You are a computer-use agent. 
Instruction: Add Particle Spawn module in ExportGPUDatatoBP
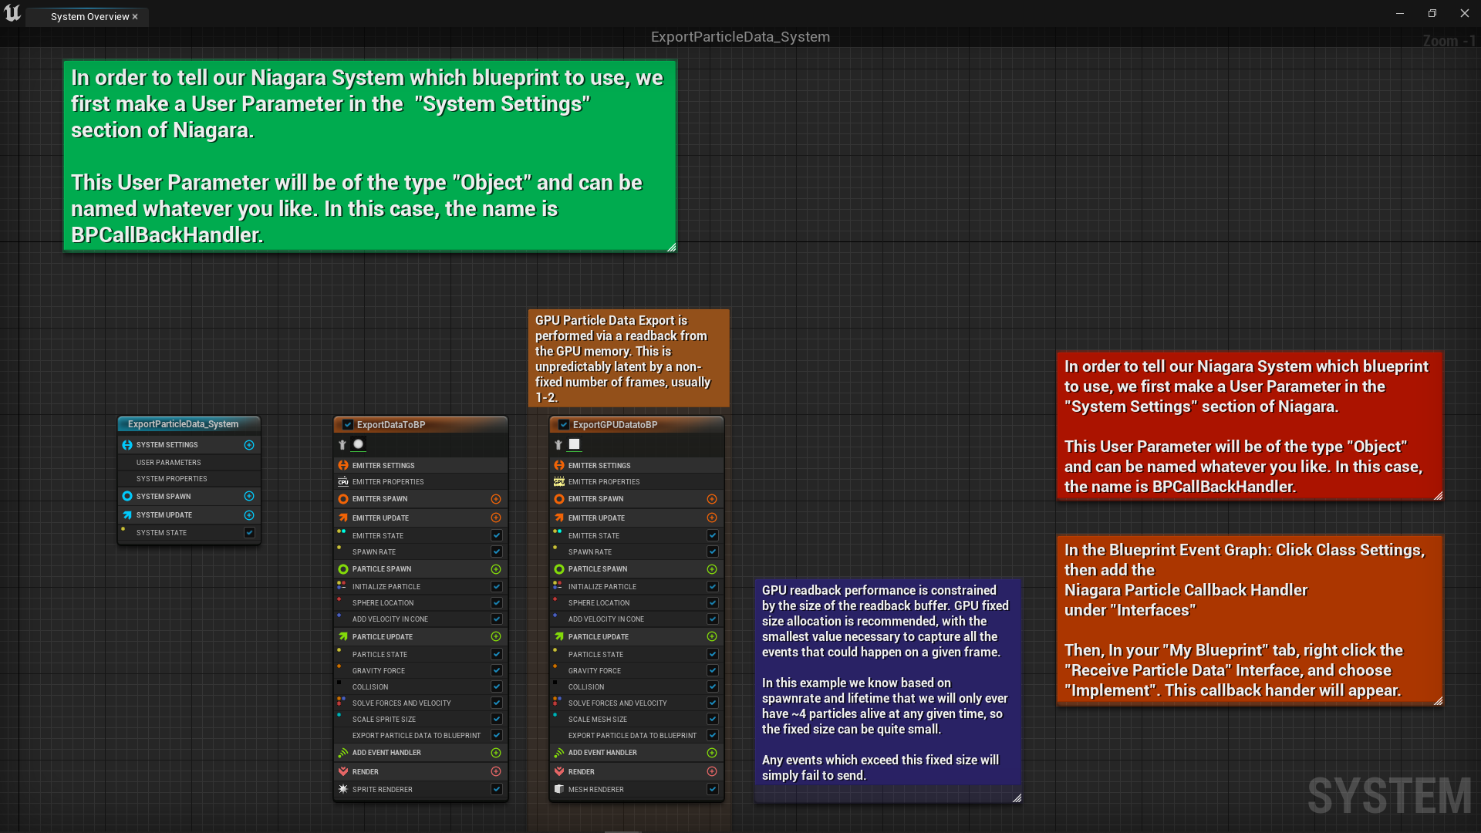(712, 569)
